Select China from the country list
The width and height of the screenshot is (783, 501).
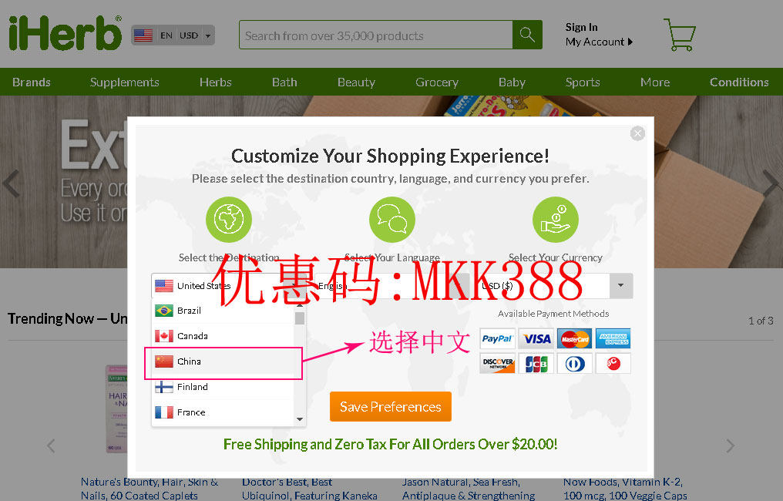(223, 361)
